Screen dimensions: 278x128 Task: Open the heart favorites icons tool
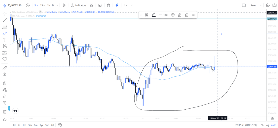click(5, 59)
